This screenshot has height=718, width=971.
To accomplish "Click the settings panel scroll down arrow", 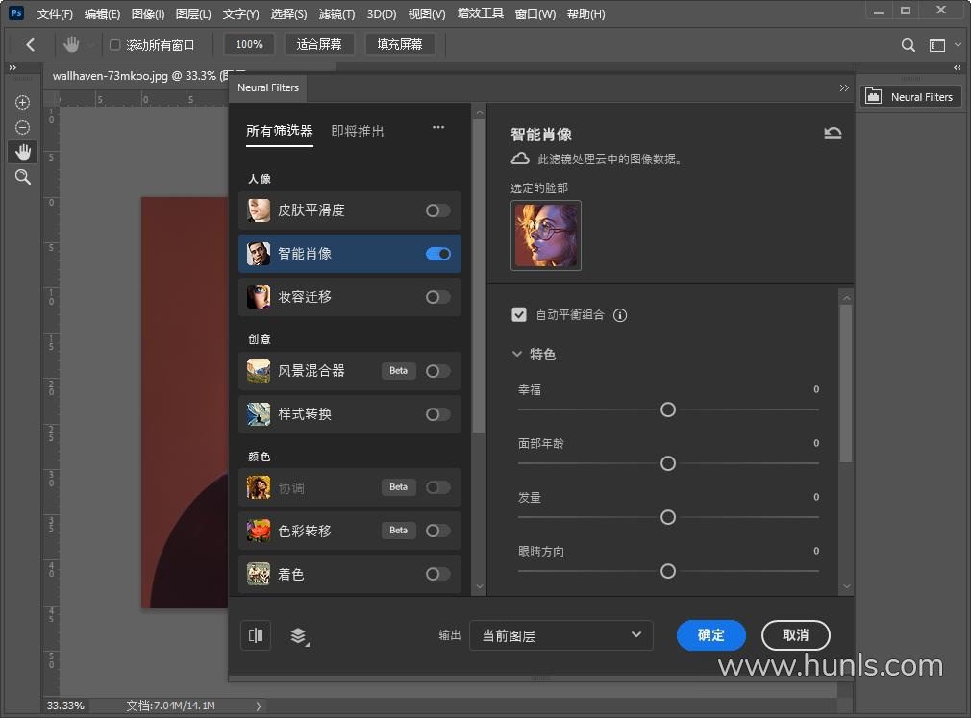I will [x=846, y=586].
